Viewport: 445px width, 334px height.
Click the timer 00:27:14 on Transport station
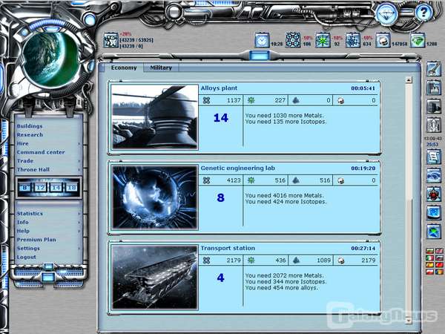(x=363, y=248)
